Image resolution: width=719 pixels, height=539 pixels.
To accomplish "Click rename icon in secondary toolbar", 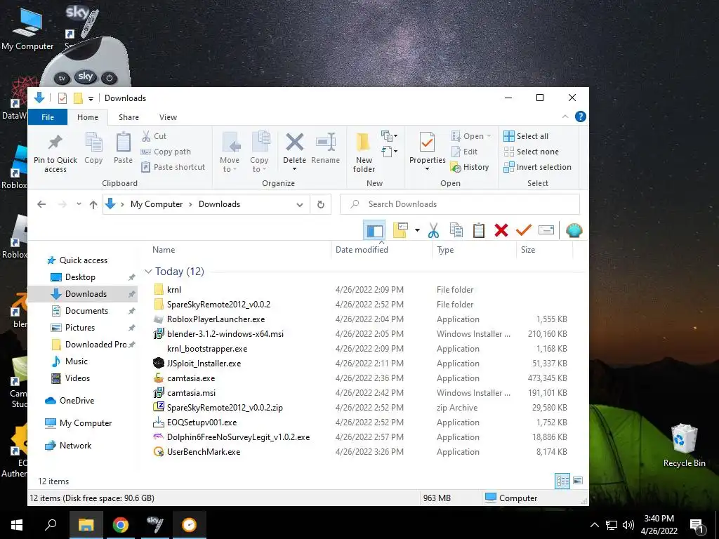I will pyautogui.click(x=546, y=230).
